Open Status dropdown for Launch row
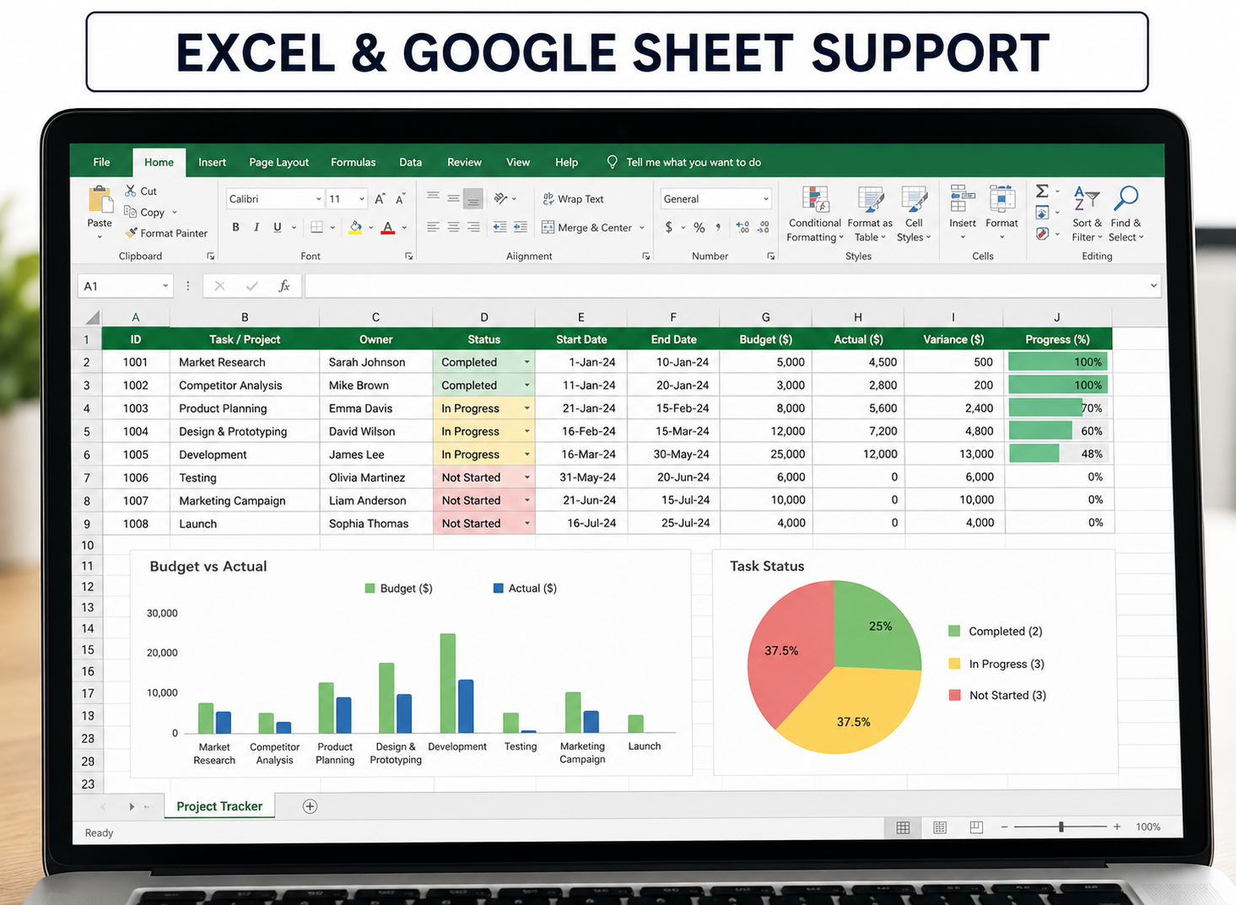The height and width of the screenshot is (905, 1236). tap(526, 523)
